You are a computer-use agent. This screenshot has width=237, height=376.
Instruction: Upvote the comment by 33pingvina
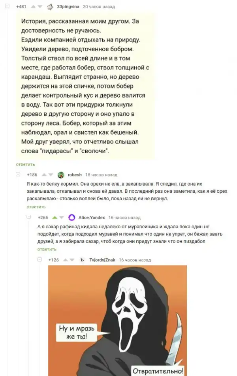tap(33, 7)
